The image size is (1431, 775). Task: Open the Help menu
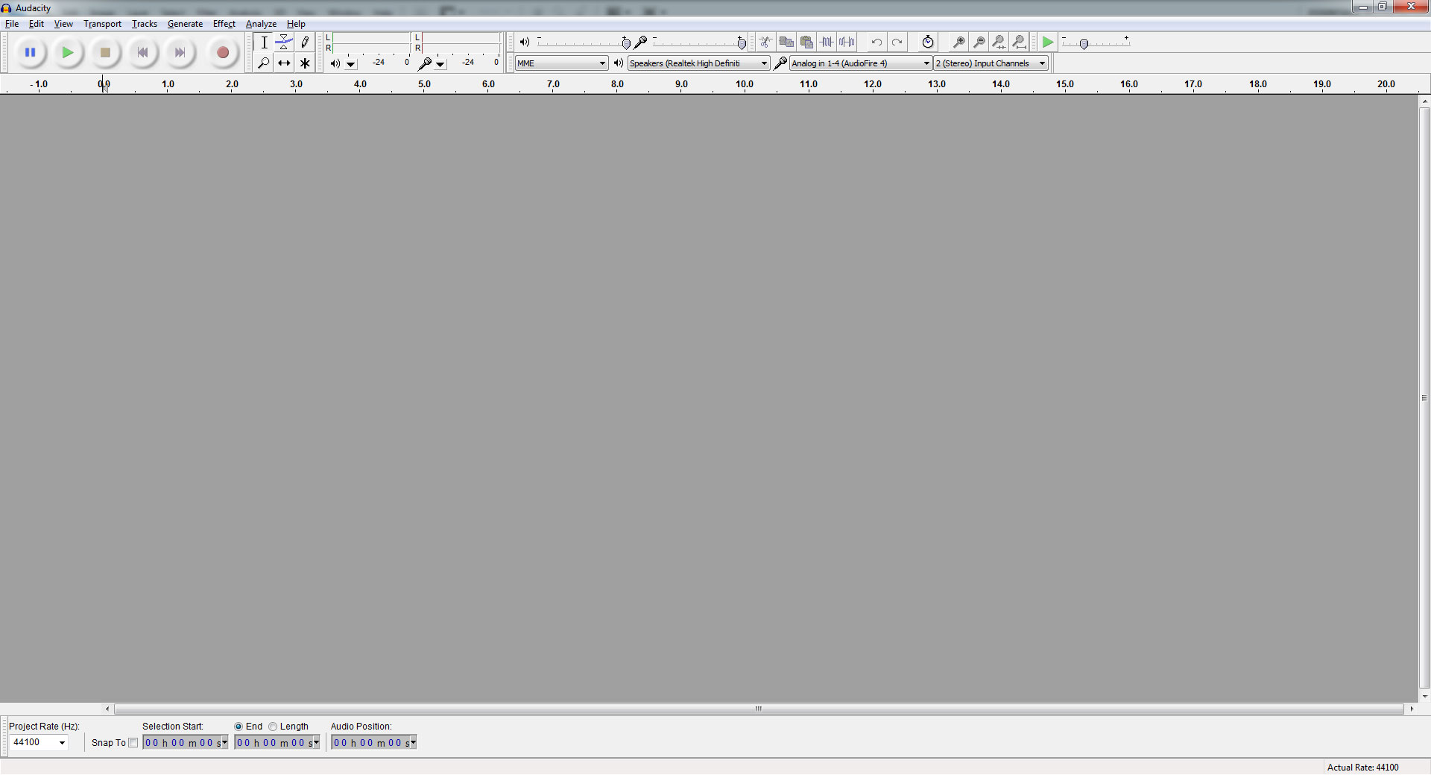(x=296, y=24)
